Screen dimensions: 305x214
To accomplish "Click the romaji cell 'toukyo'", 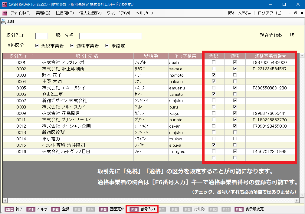I will pos(185,139).
